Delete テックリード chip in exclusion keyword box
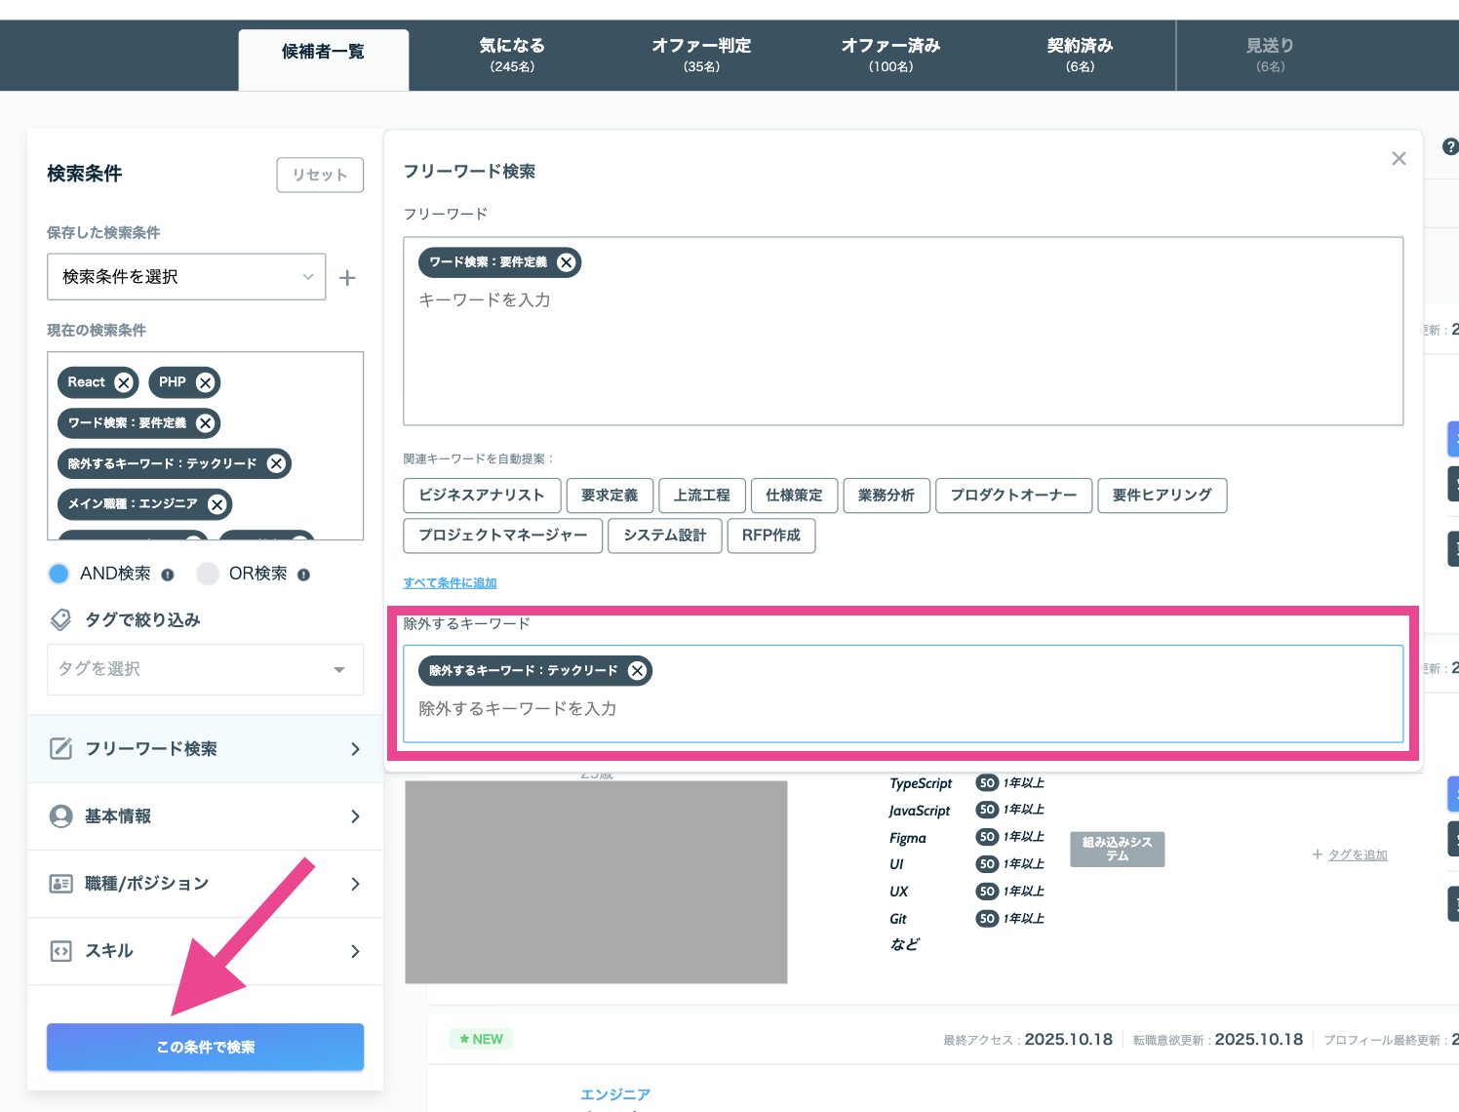1459x1112 pixels. [637, 670]
